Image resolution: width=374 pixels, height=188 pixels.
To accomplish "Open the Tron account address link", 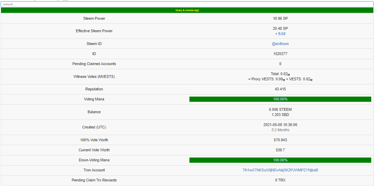I will coord(280,170).
